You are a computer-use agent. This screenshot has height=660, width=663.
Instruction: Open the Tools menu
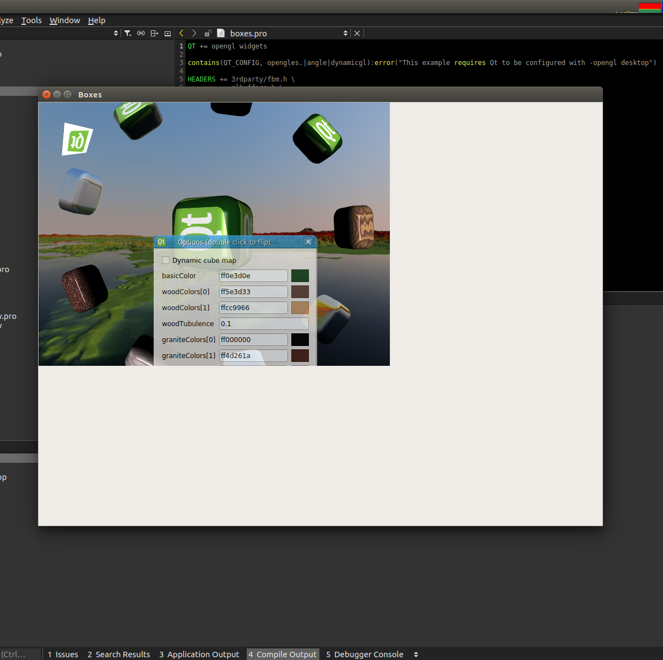pyautogui.click(x=31, y=20)
